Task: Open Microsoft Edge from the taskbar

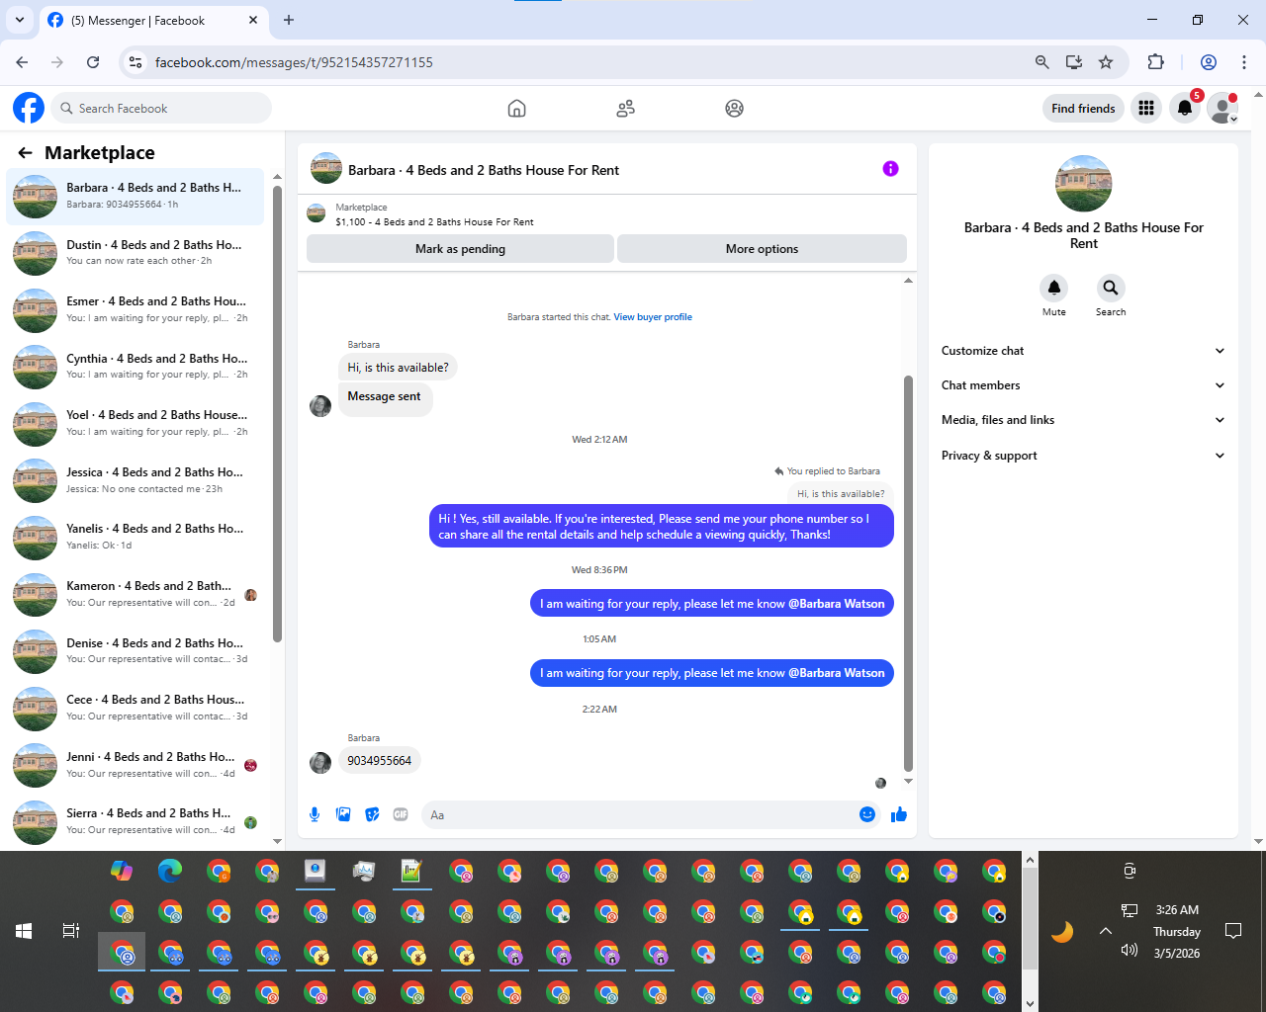Action: [170, 871]
